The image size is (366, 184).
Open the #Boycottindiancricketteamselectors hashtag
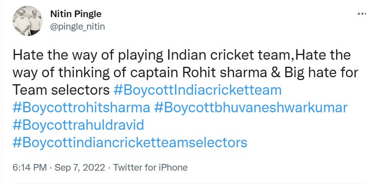pos(130,142)
